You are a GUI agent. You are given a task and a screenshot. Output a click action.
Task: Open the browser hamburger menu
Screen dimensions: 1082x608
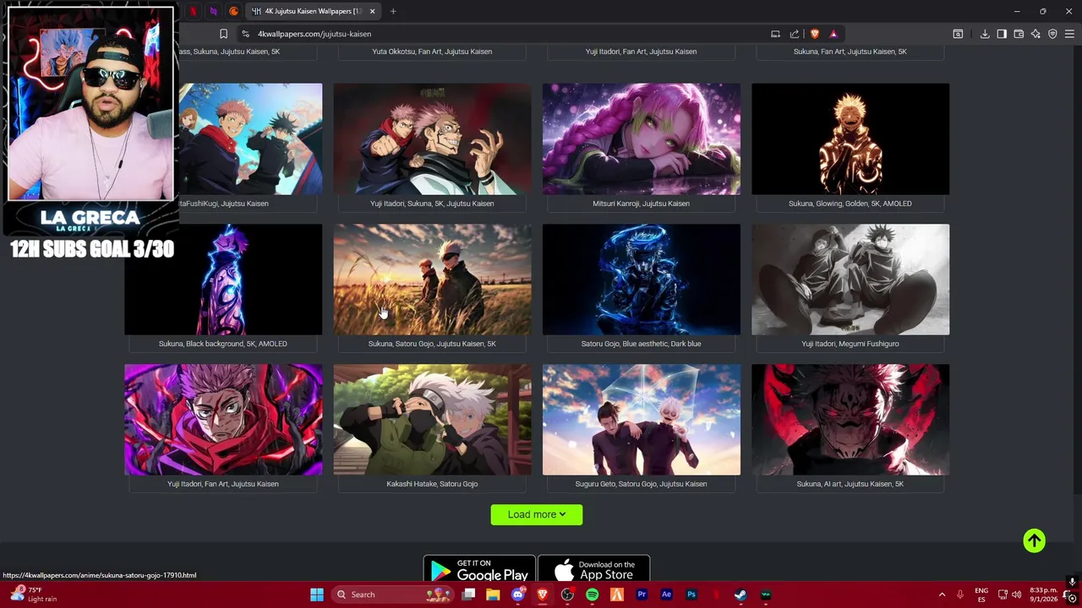(1070, 34)
